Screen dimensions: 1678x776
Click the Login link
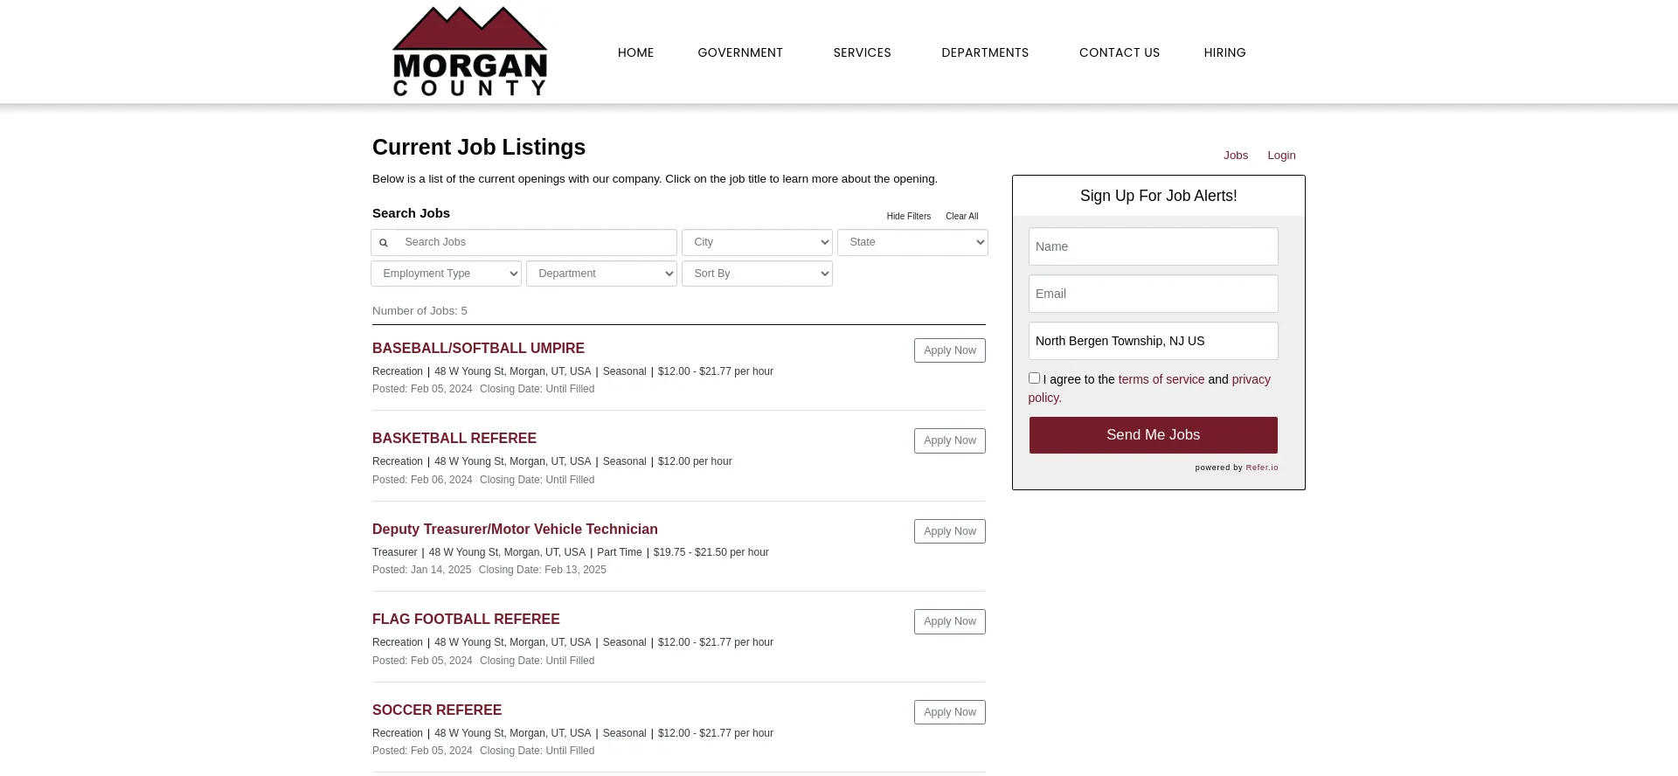point(1281,156)
